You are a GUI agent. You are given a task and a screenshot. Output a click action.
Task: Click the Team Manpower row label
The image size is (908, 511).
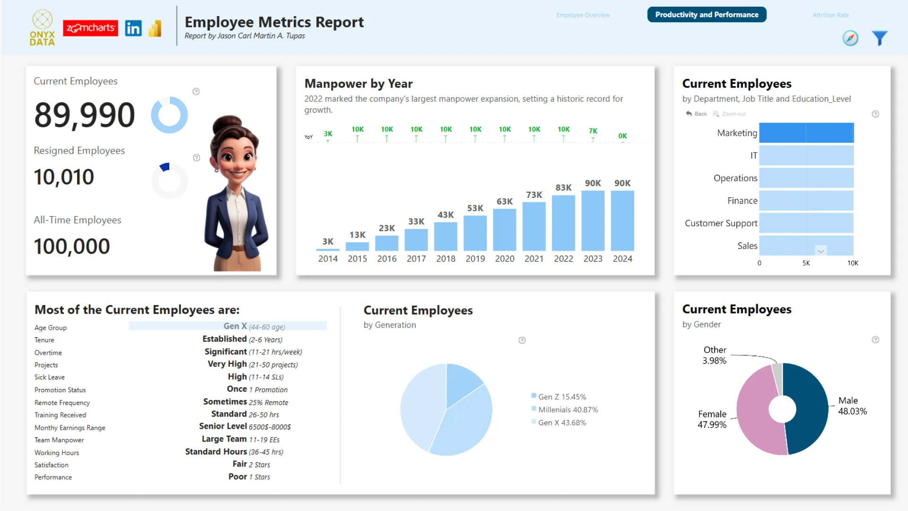[59, 440]
